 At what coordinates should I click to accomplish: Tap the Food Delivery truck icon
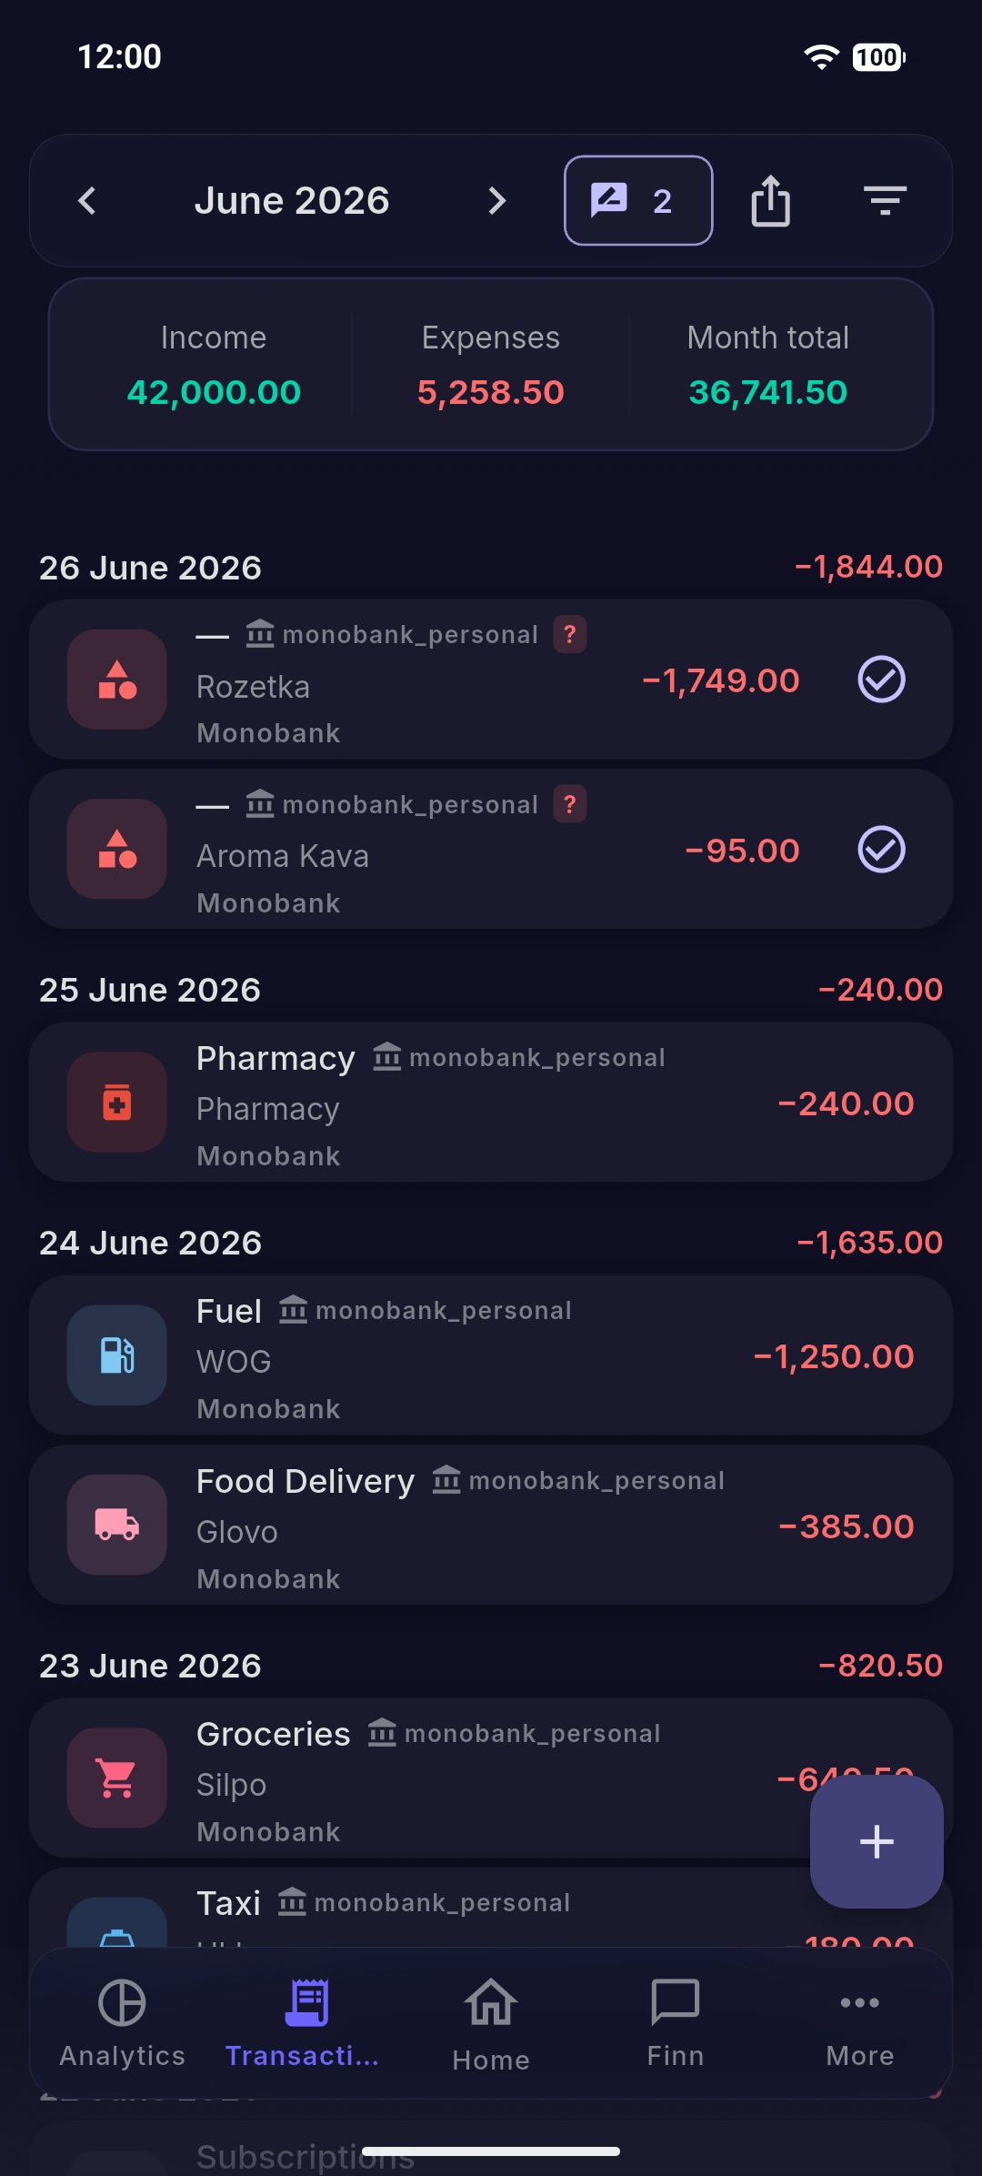click(x=117, y=1525)
